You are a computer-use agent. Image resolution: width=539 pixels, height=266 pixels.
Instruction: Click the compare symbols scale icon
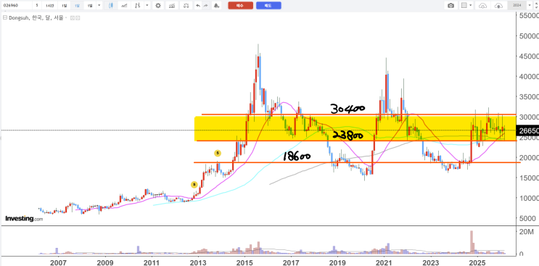(186, 6)
